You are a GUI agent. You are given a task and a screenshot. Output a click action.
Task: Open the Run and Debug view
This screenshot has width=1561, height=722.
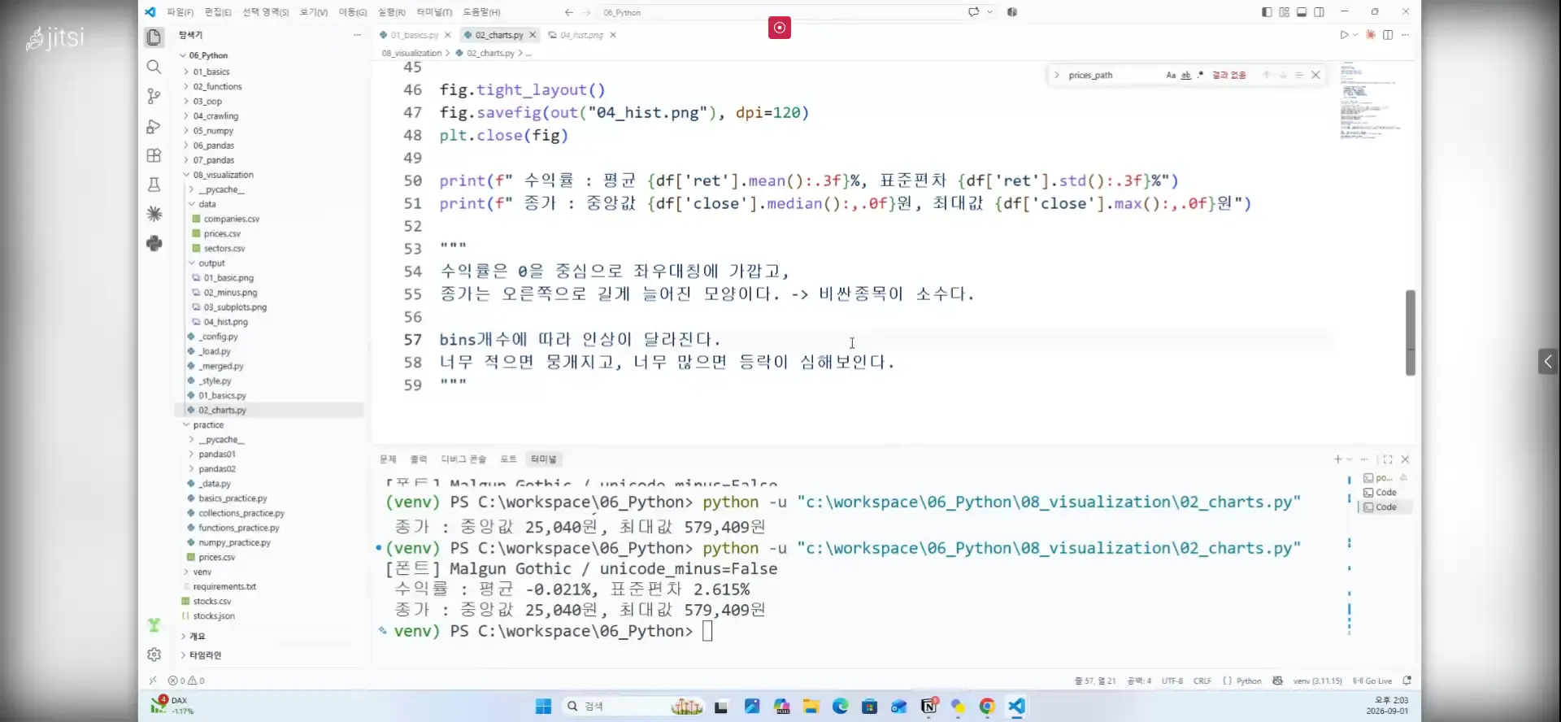coord(154,126)
